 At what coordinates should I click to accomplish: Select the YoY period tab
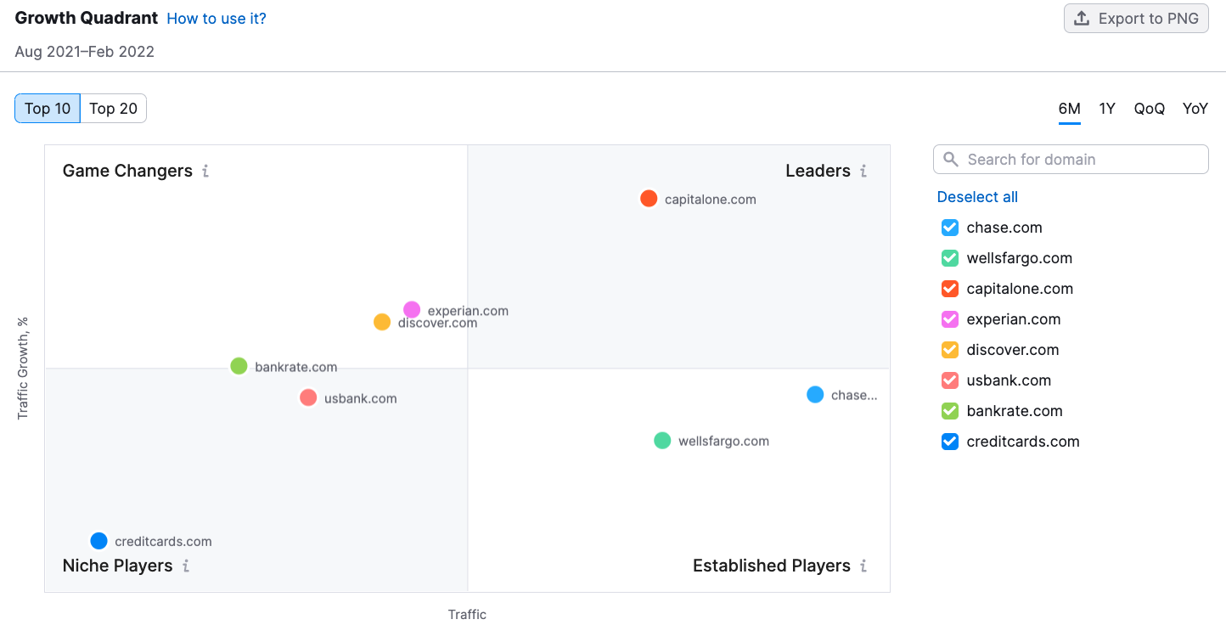[x=1195, y=109]
